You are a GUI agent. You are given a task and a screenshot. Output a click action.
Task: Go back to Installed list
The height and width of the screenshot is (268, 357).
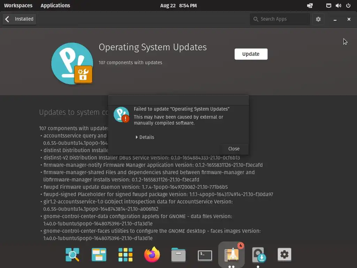click(x=20, y=19)
